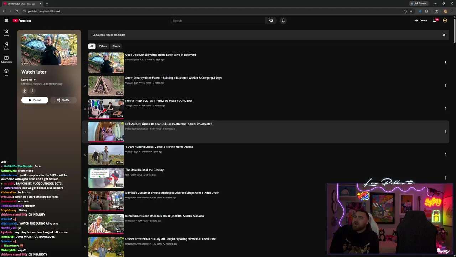This screenshot has height=257, width=456.
Task: Install app icon in address bar
Action: point(405,11)
